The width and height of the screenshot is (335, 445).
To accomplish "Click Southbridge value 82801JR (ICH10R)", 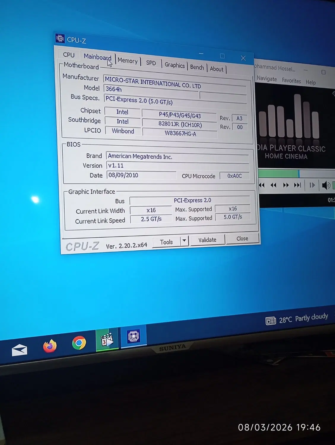I will 180,124.
